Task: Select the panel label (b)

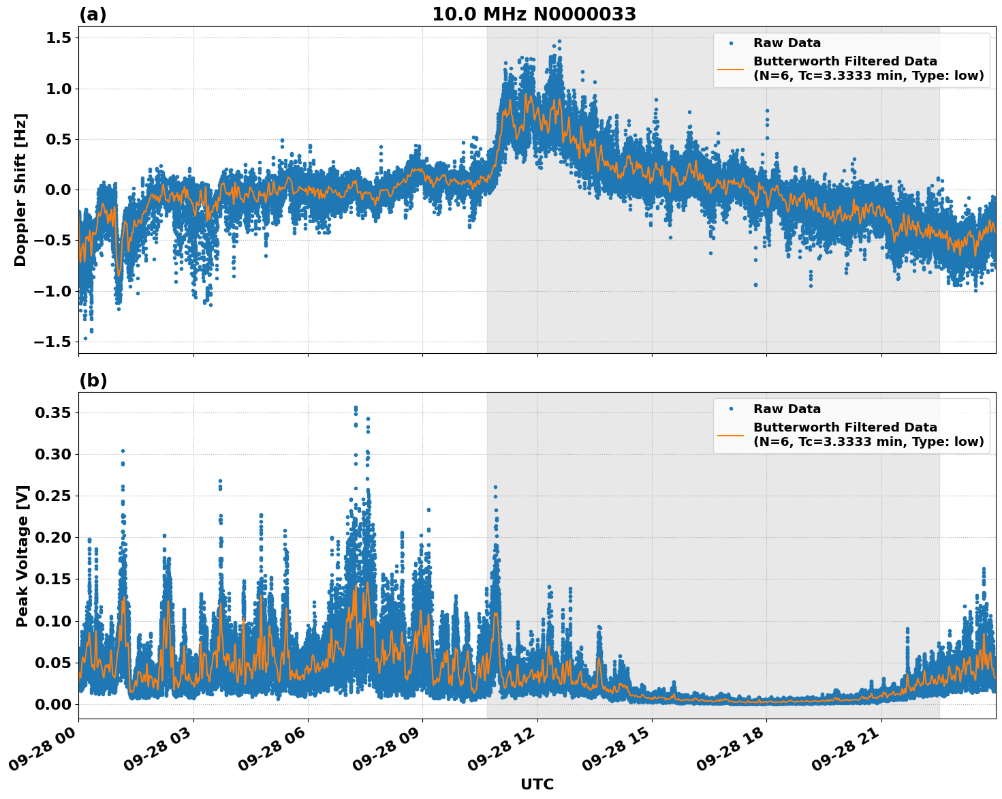Action: point(93,380)
